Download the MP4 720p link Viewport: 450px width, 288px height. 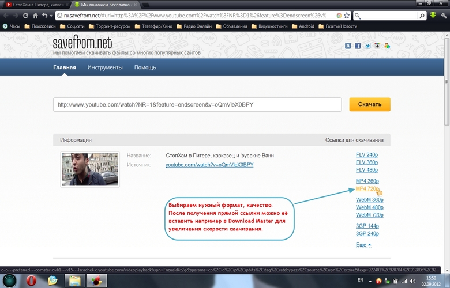367,188
